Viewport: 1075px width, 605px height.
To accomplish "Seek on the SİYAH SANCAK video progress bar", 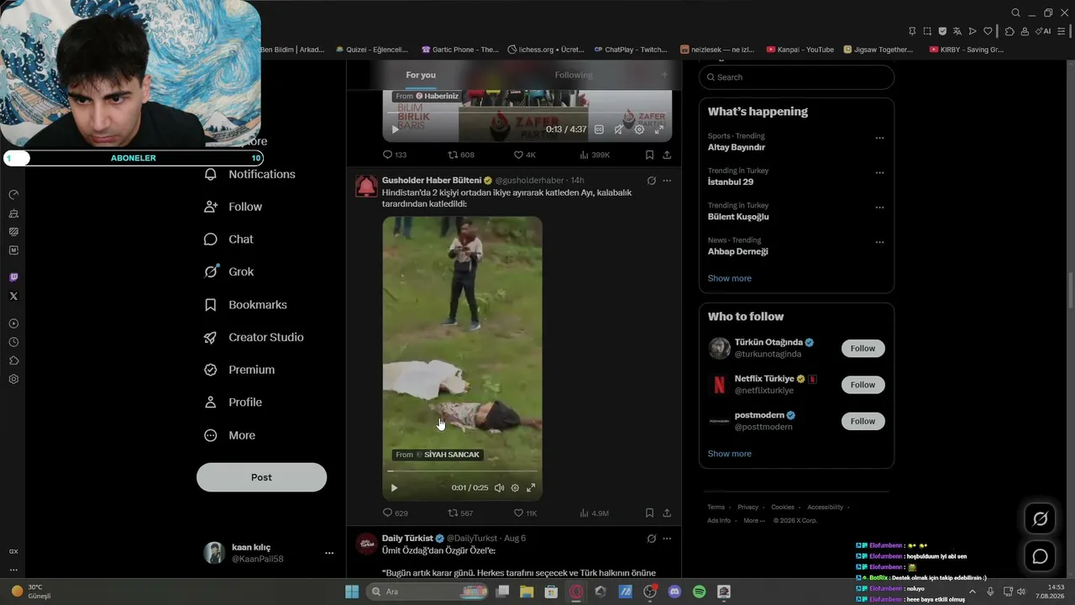I will point(462,471).
